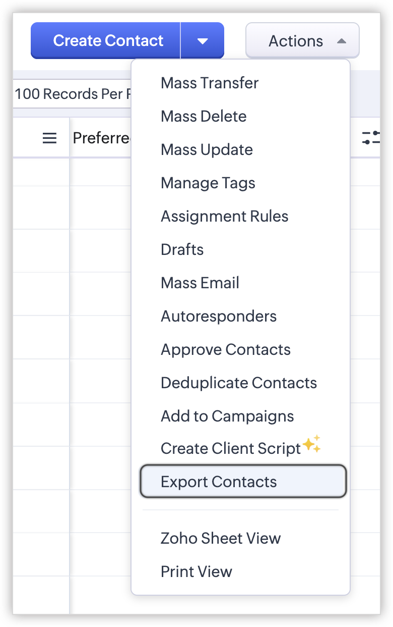Choose Create Client Script with sparkle icon
The height and width of the screenshot is (627, 393).
[x=231, y=448]
